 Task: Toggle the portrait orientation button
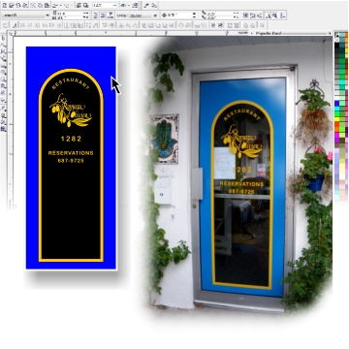coord(95,16)
